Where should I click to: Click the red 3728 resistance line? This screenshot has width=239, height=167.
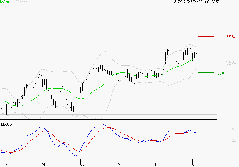(x=206, y=36)
